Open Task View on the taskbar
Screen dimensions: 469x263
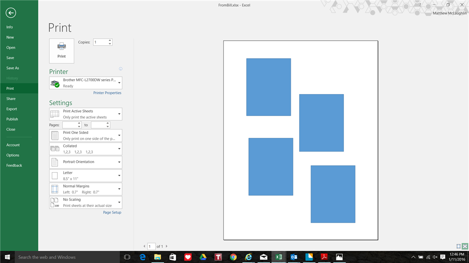tap(127, 257)
